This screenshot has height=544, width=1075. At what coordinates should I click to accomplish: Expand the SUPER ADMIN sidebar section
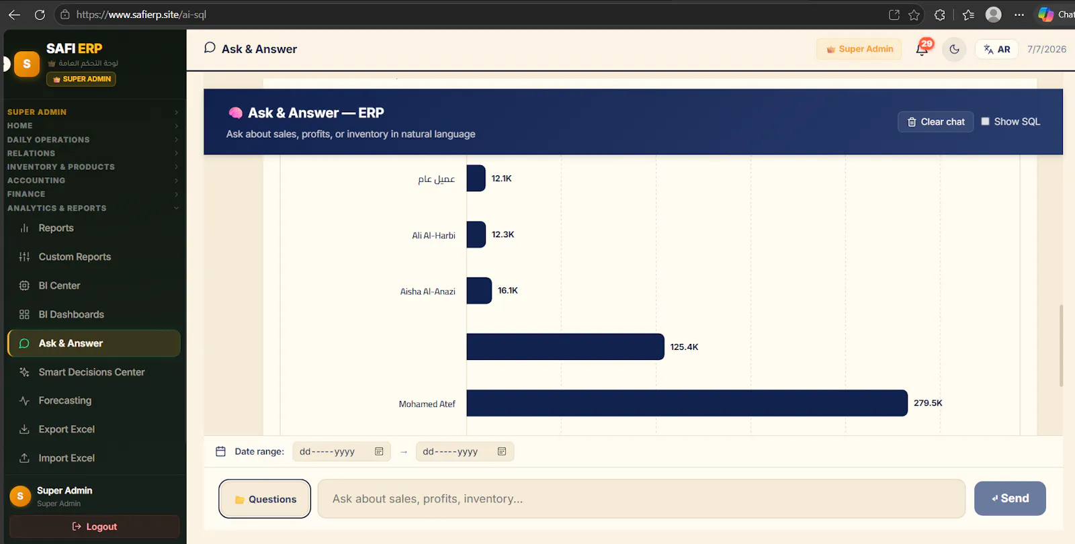point(93,112)
